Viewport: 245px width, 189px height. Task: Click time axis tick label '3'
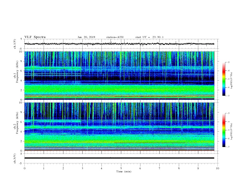coord(82,168)
